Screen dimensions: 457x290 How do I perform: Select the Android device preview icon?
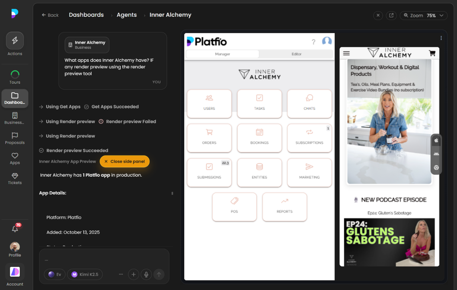point(436,154)
